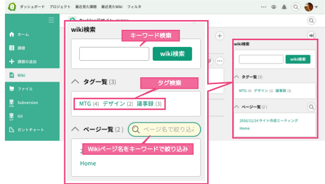Select MTG tag in right panel
Viewport: 325px width, 184px height.
coord(243,91)
